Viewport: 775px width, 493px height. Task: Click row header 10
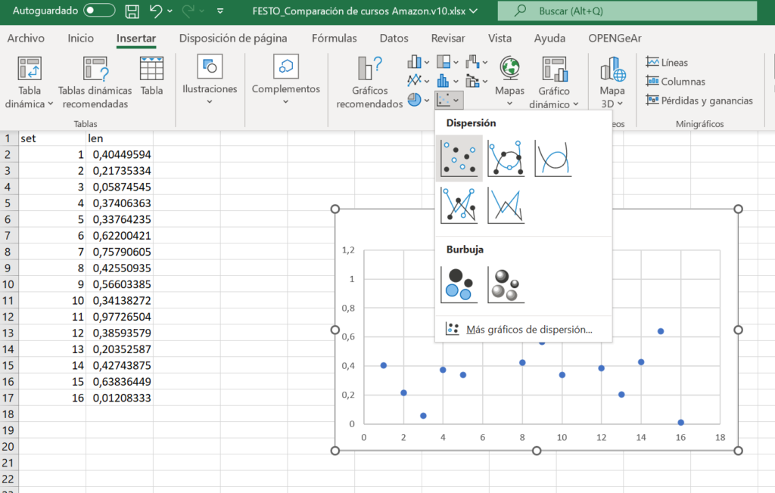(x=8, y=284)
